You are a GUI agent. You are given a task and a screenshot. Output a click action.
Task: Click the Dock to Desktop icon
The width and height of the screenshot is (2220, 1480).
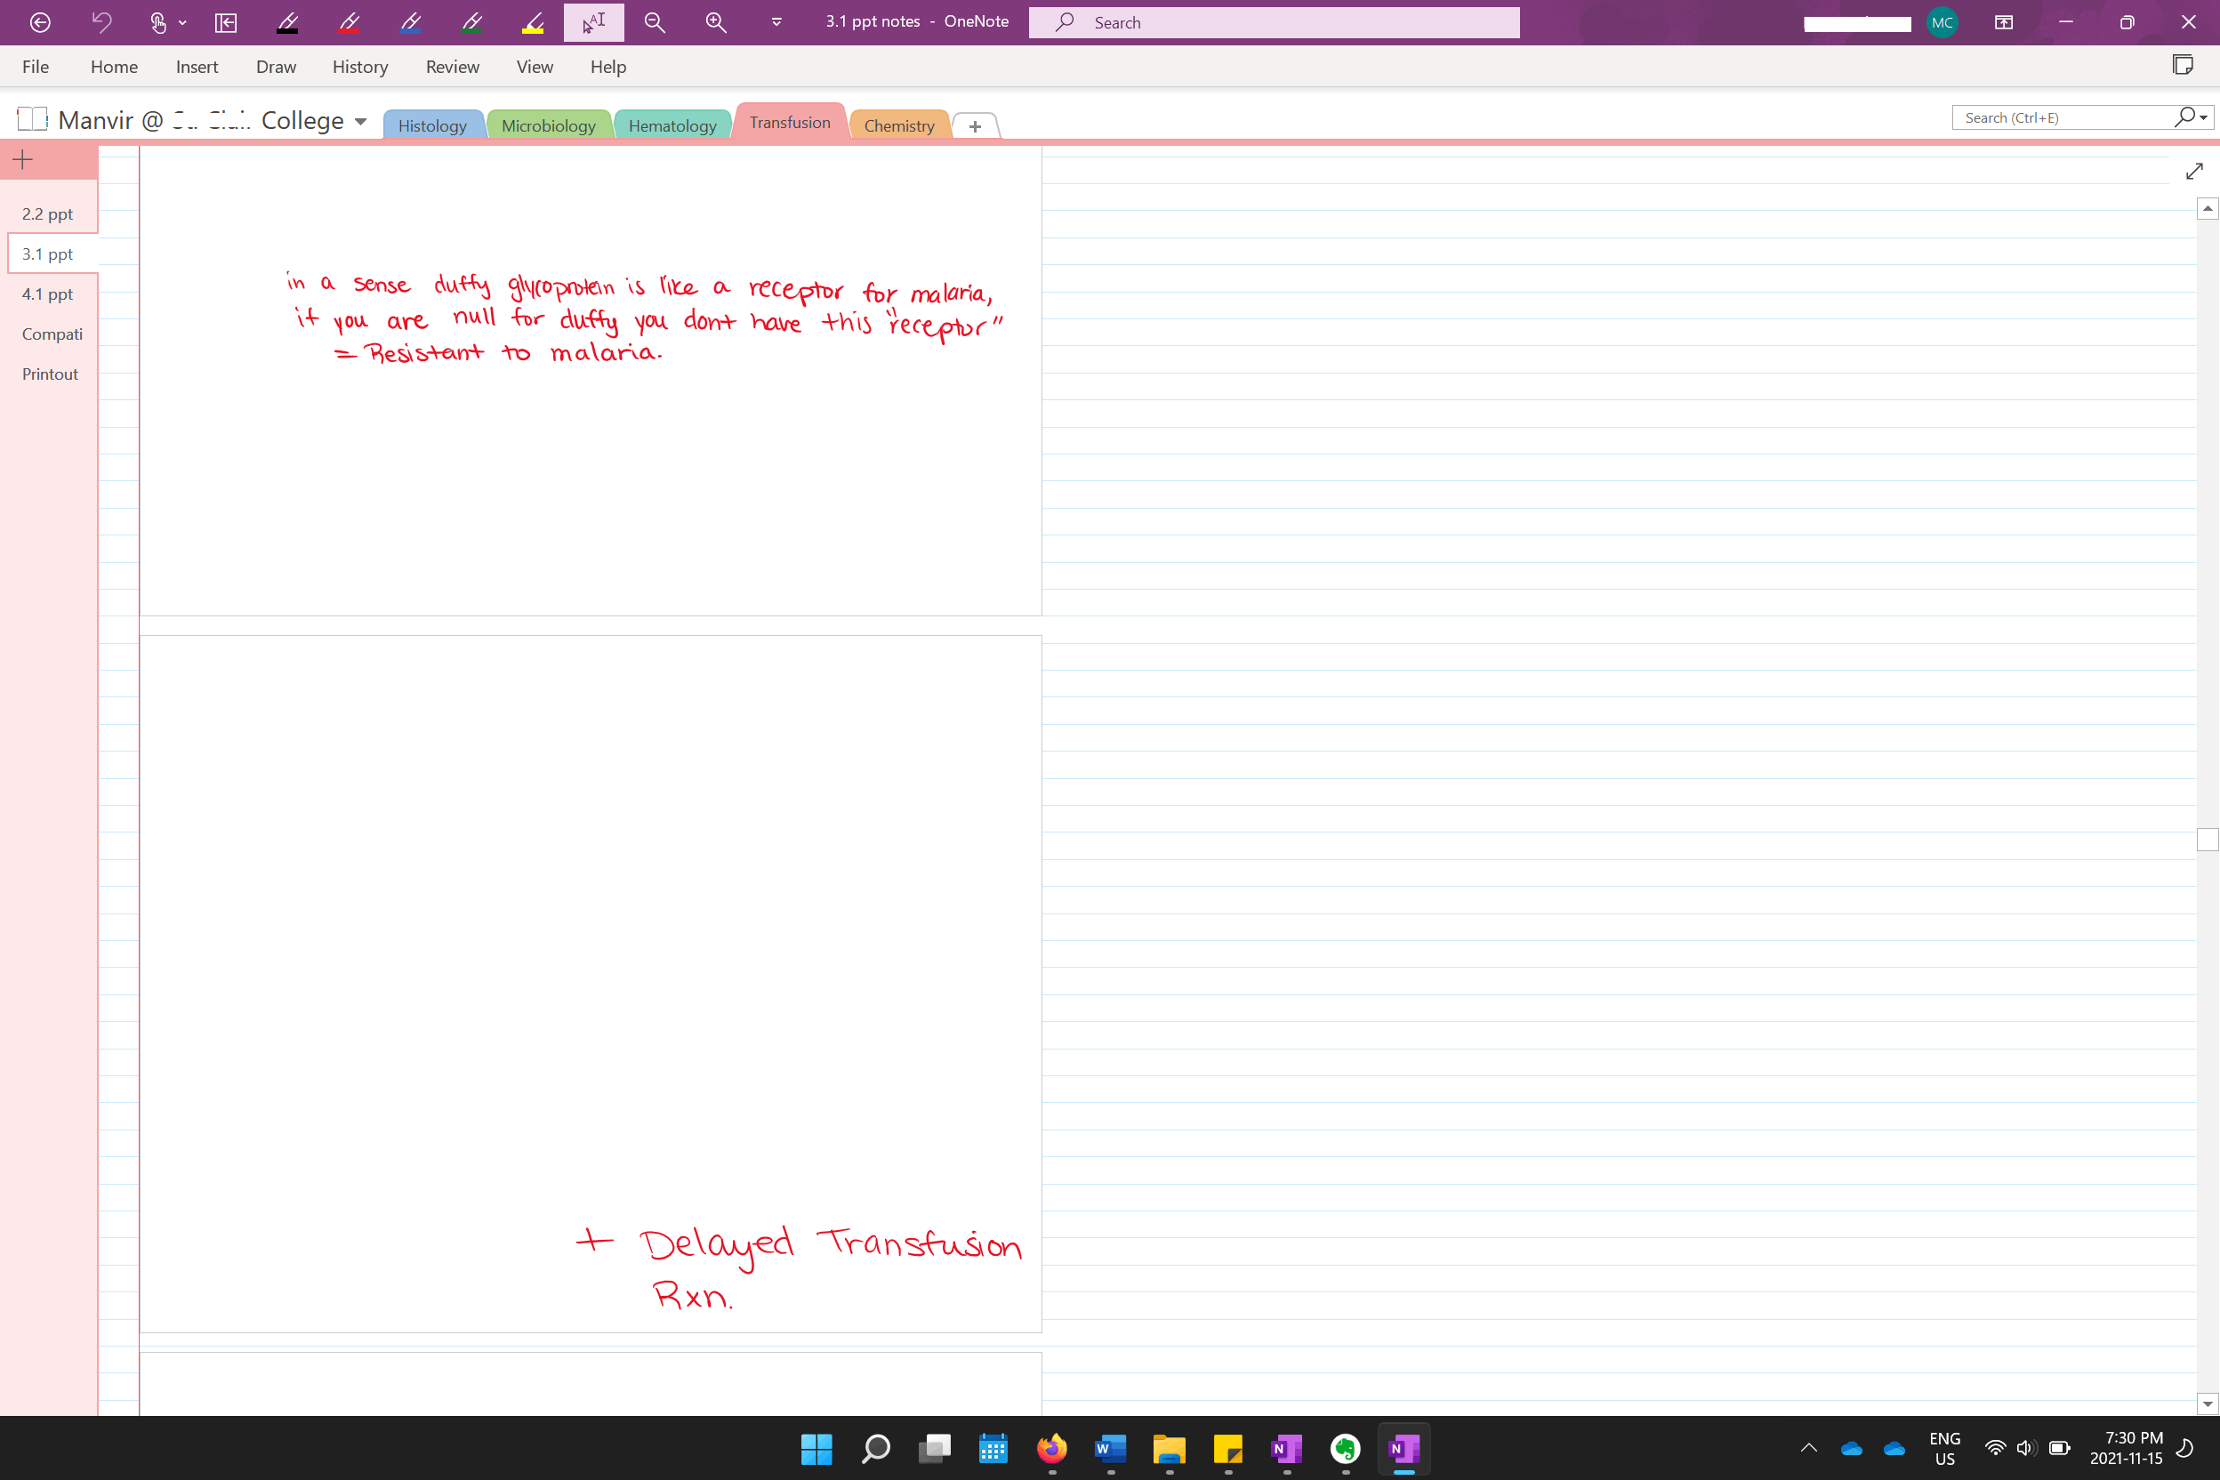click(226, 21)
